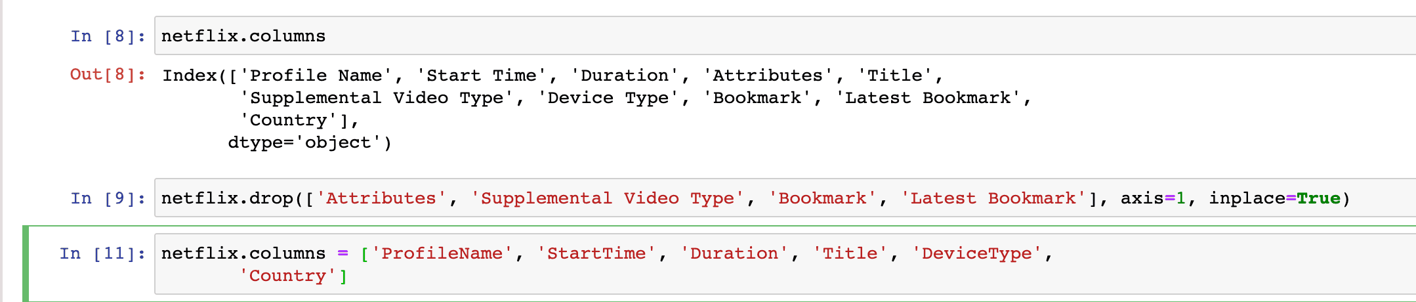Select the In [11] cell prompt

coord(102,253)
